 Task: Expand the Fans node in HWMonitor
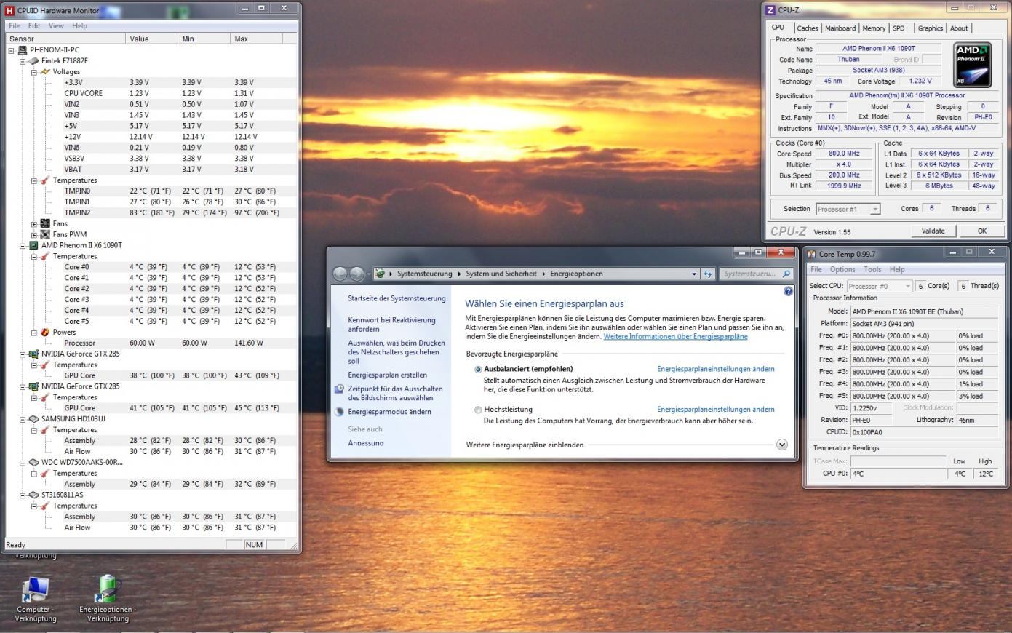tap(33, 223)
